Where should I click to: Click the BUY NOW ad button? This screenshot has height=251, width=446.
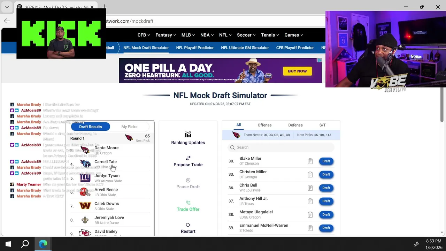pyautogui.click(x=297, y=71)
